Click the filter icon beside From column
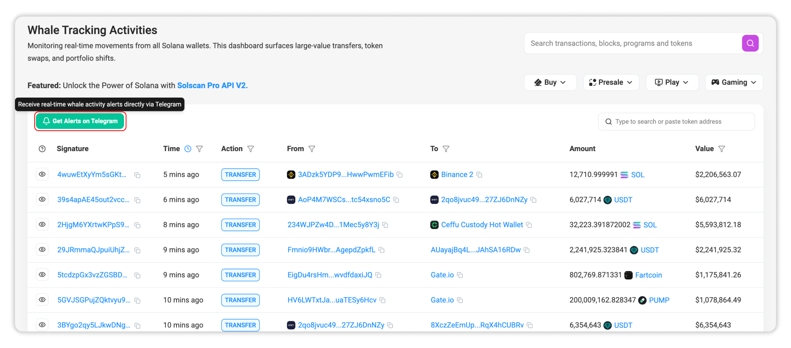This screenshot has width=791, height=348. (x=312, y=149)
